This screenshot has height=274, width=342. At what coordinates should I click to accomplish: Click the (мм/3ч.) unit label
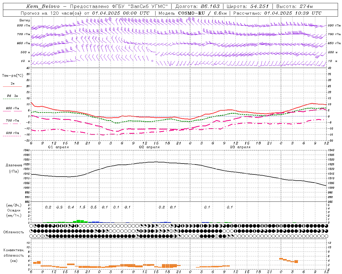coord(14,205)
